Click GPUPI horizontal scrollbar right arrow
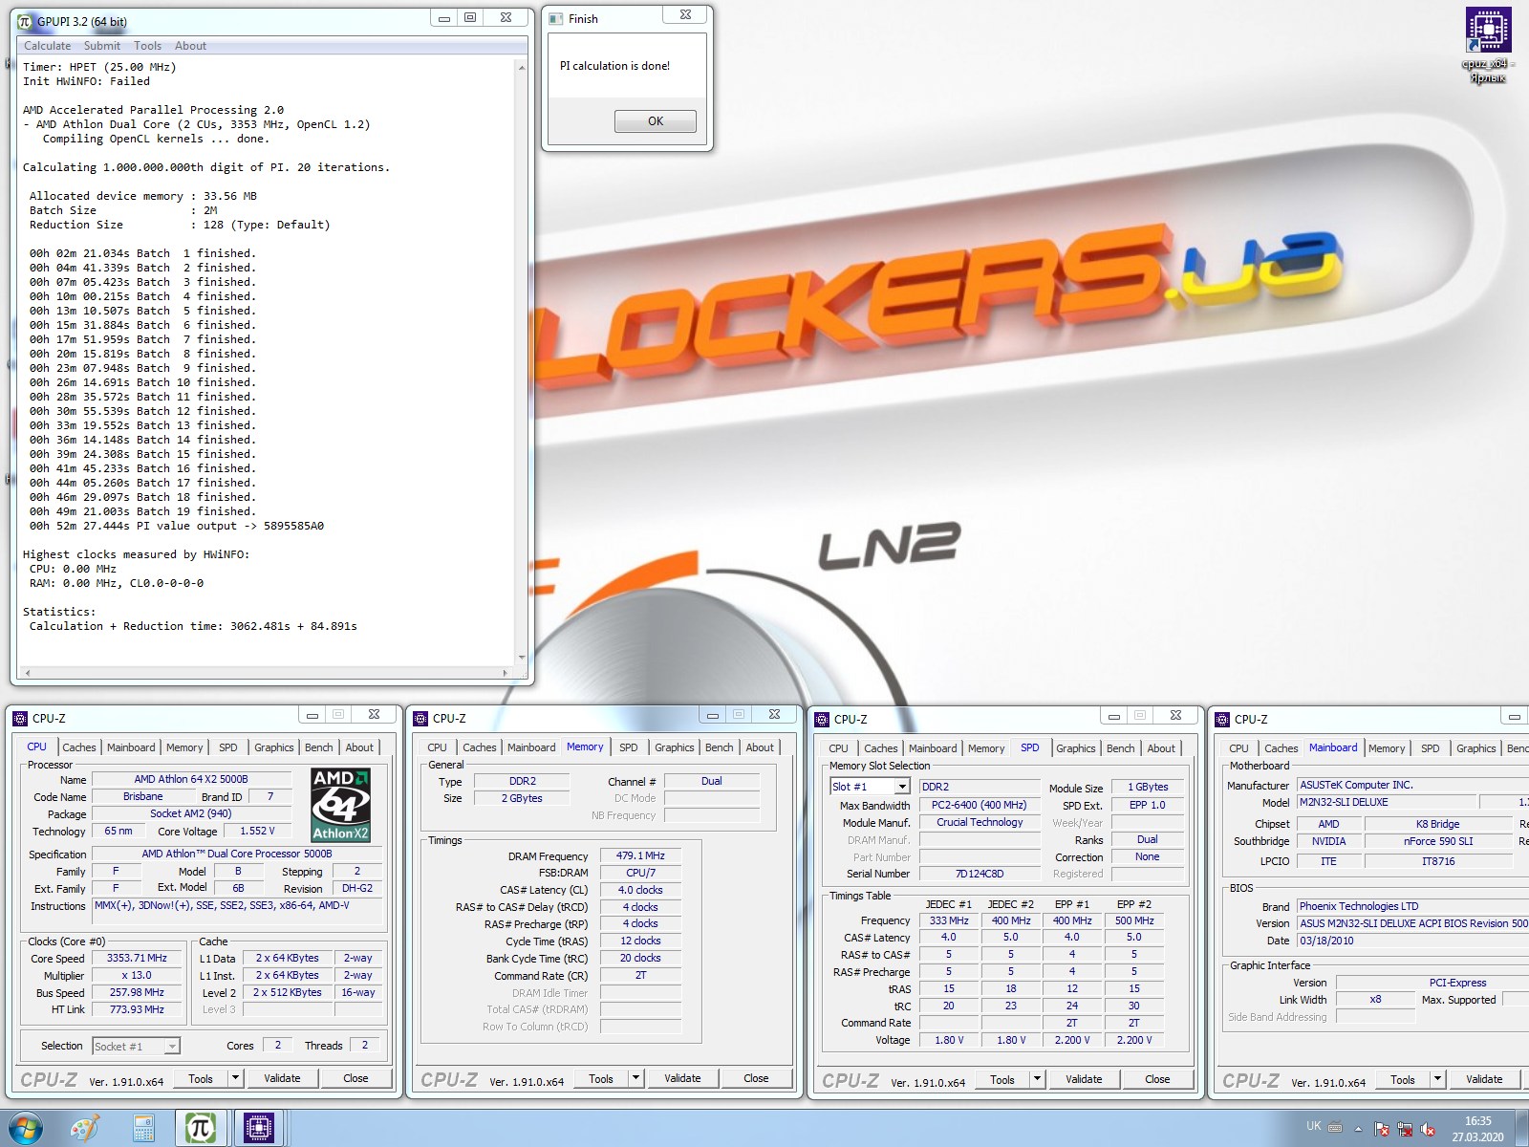1529x1147 pixels. coord(506,673)
